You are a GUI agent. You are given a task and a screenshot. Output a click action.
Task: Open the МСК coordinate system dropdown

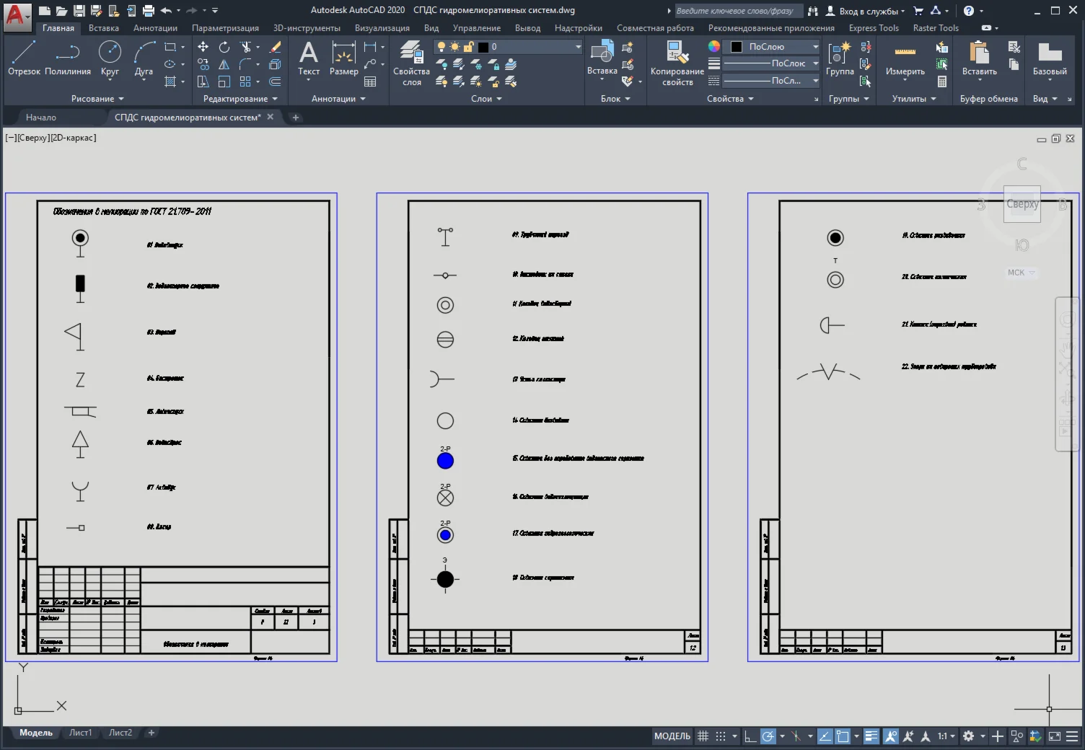[1021, 273]
